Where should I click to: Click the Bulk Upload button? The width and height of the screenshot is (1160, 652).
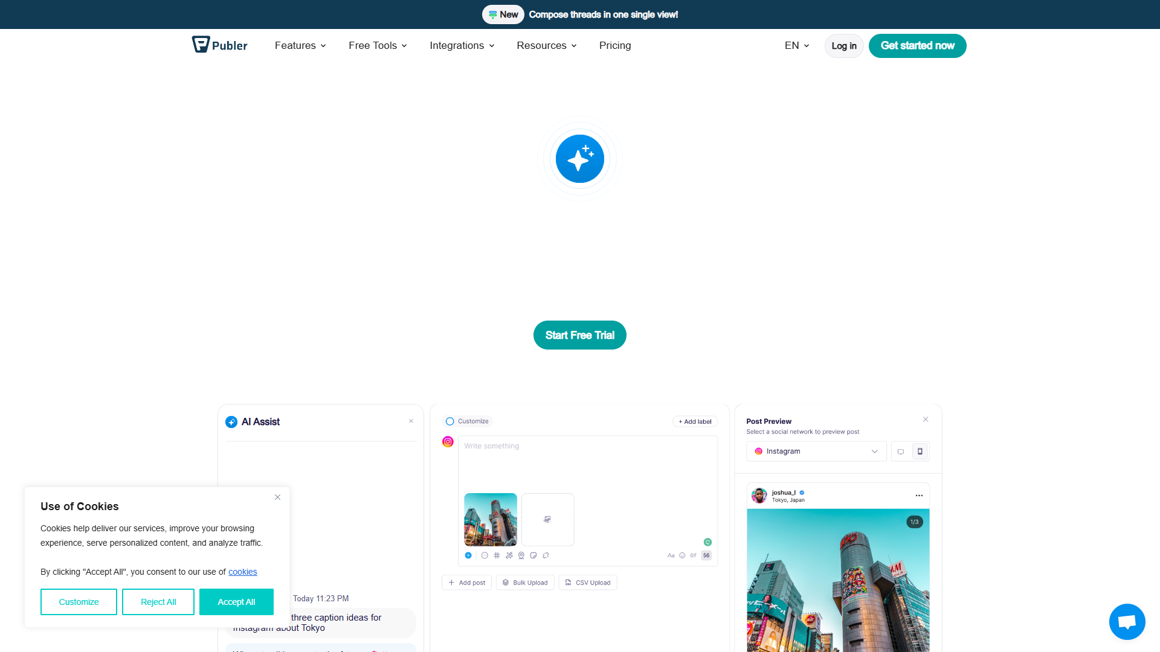[525, 583]
